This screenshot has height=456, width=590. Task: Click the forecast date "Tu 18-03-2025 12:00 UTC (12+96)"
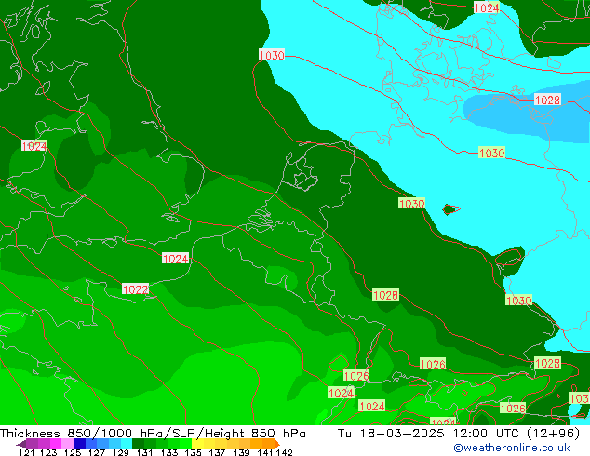tap(459, 434)
